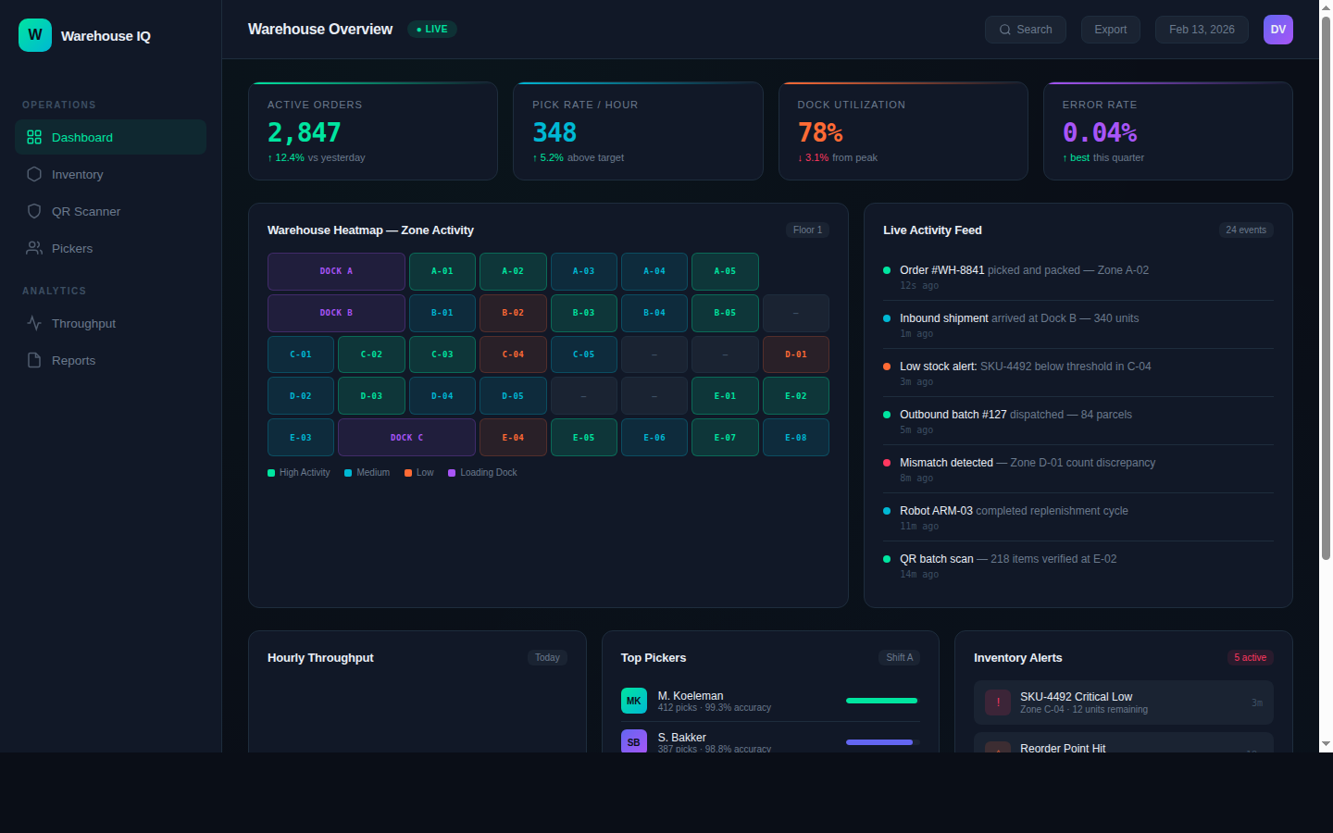
Task: Click the Export button
Action: point(1111,30)
